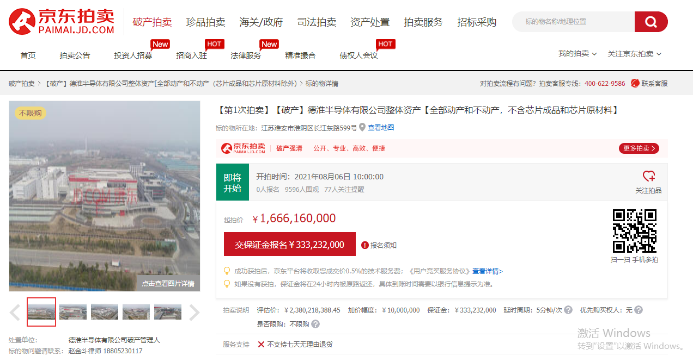Click the help icon beside 优先购买权人
Viewport: 693px width, 356px height.
click(639, 310)
